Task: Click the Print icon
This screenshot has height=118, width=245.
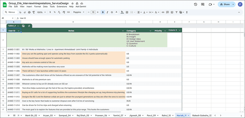Action: coord(29,12)
